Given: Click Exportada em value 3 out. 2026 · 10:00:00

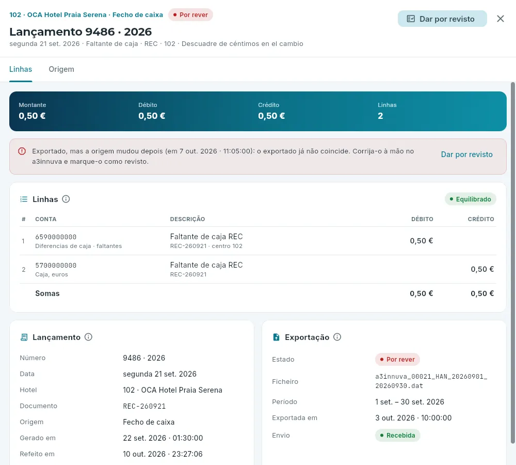Looking at the screenshot, I should tap(413, 418).
